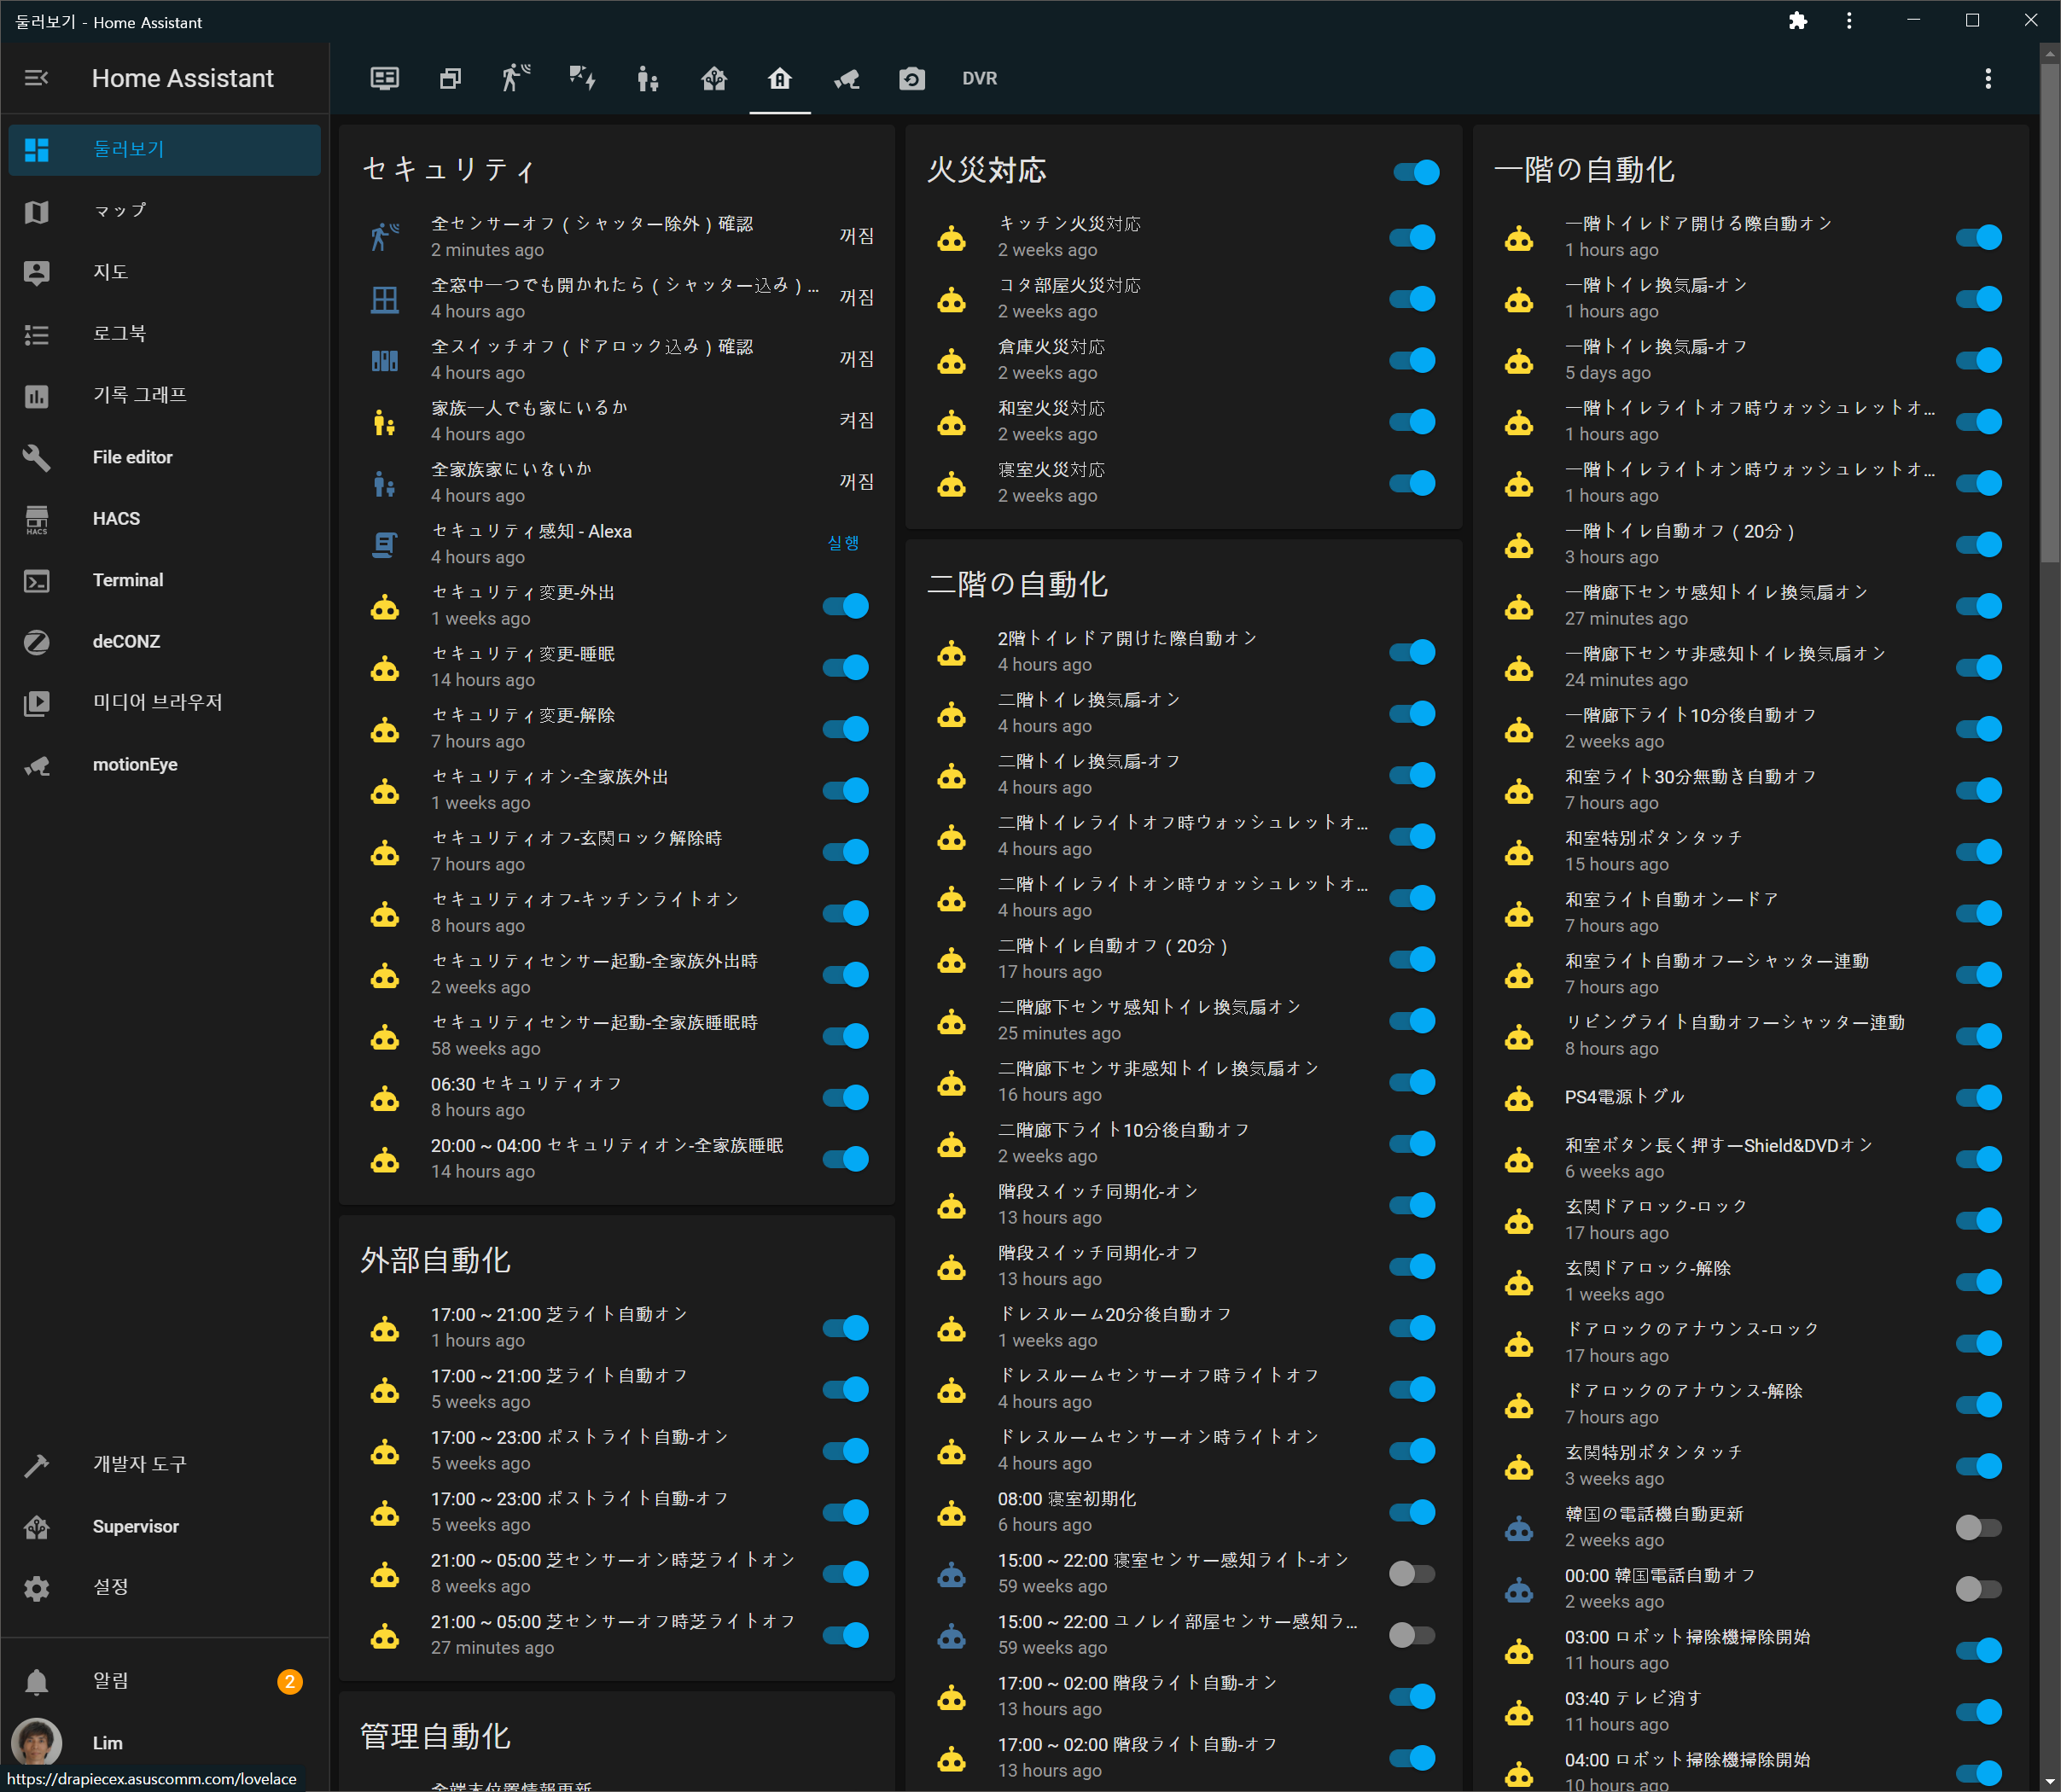
Task: Toggle the 火災対応 group header switch
Action: click(1416, 172)
